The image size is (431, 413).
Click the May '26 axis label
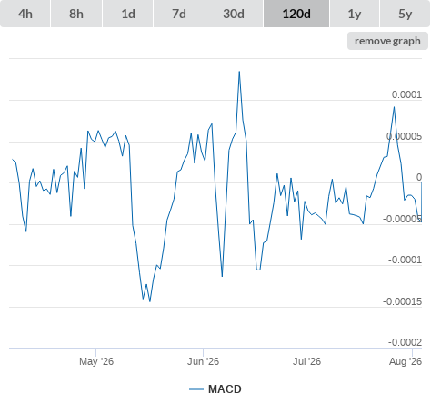[96, 361]
